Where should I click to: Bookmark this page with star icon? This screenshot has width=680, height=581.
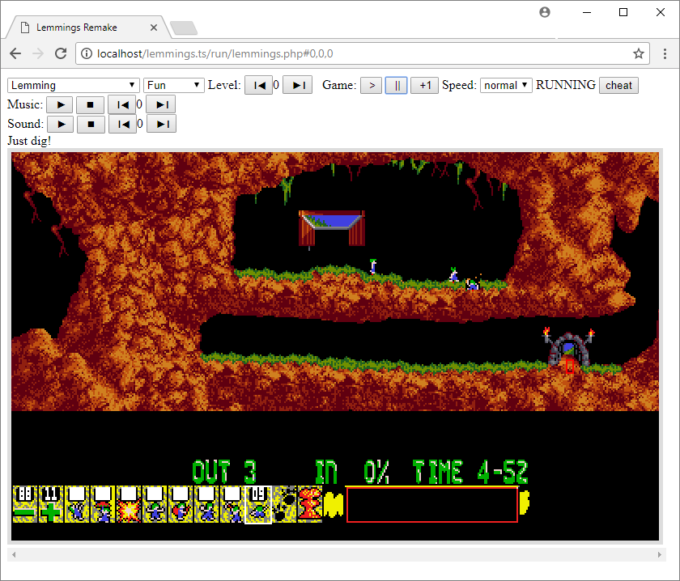pyautogui.click(x=639, y=53)
